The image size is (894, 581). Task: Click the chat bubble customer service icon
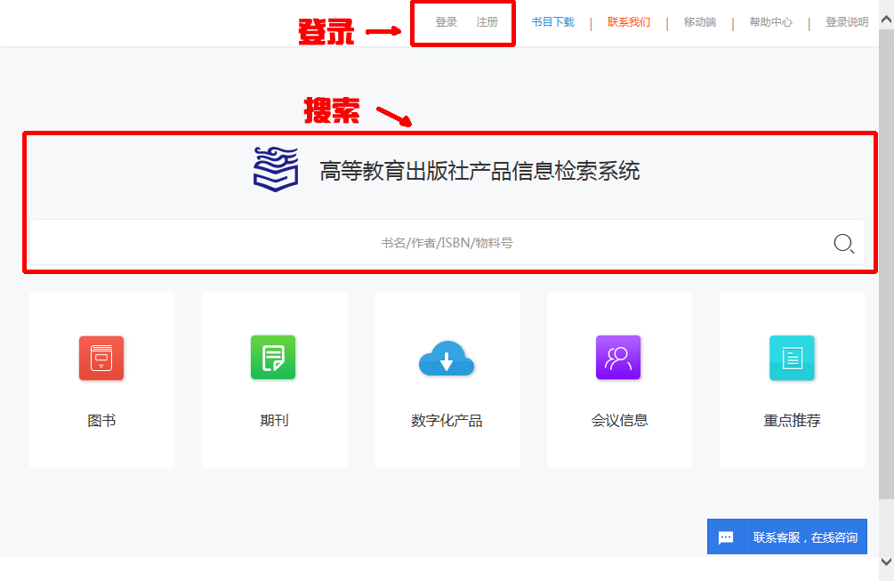726,537
